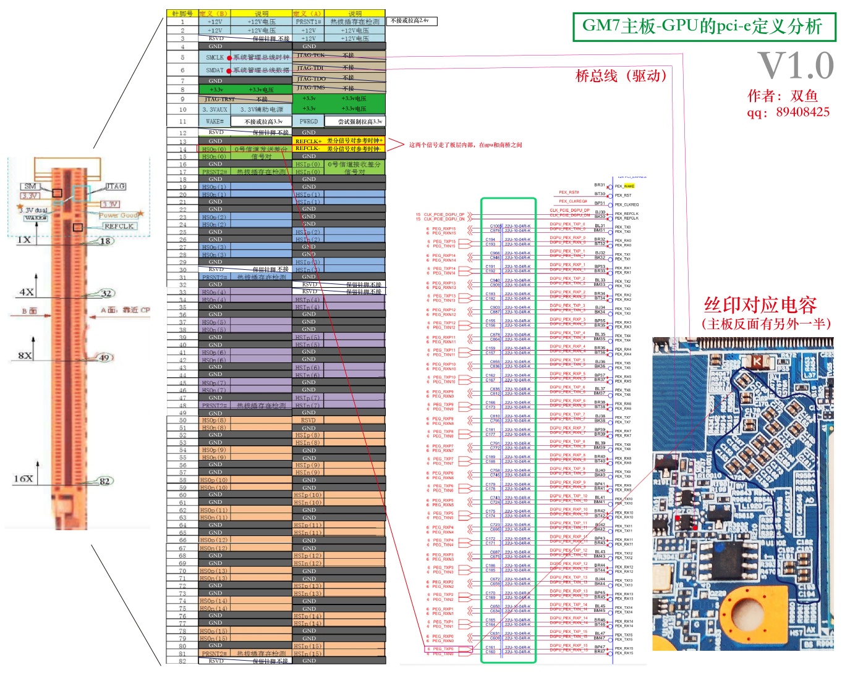Viewport: 850px width, 673px height.
Task: Click the 'PWRGD' cell in pin row 11
Action: [308, 122]
